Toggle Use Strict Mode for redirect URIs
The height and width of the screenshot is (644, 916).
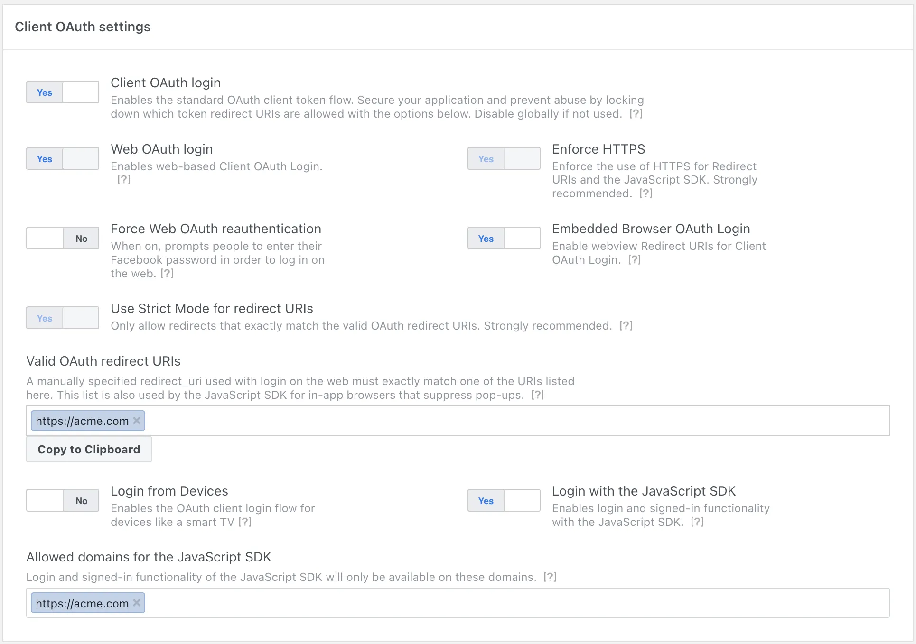click(63, 318)
